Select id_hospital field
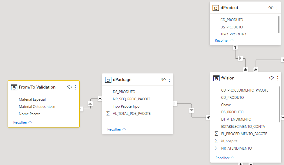 [x=230, y=141]
